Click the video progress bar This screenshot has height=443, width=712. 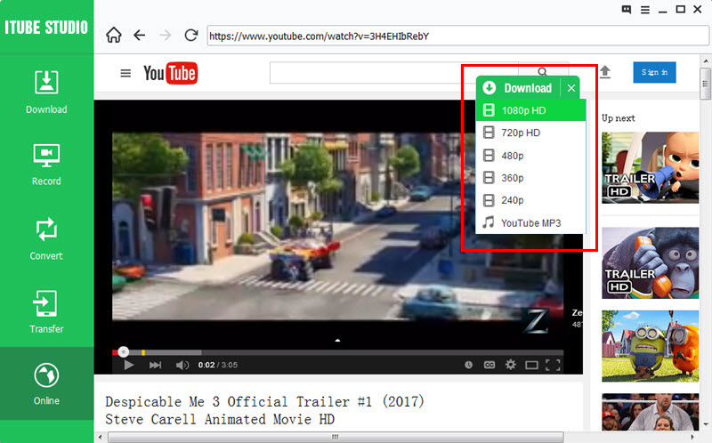pos(338,352)
